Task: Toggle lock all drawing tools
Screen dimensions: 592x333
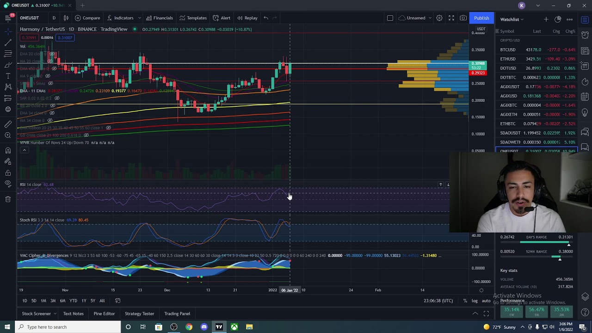Action: (x=8, y=173)
